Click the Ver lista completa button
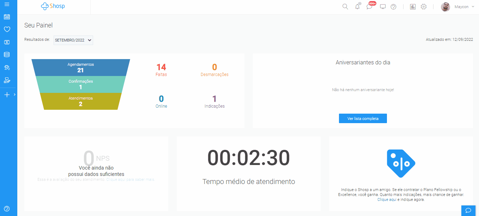This screenshot has width=479, height=216. coord(363,119)
